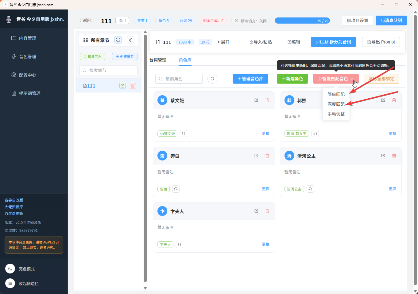The height and width of the screenshot is (294, 418).
Task: Click refresh icon beside 搜索角色 field
Action: pos(212,79)
